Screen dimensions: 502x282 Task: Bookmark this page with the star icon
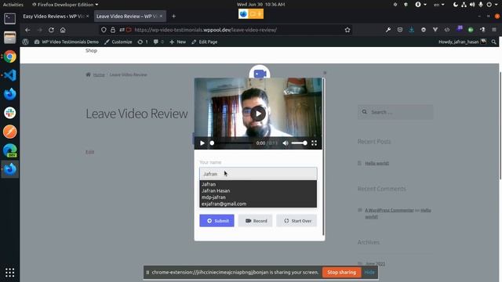tap(347, 30)
